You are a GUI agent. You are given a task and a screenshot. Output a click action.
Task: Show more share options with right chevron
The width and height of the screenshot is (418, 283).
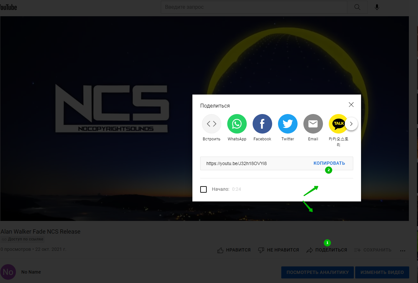351,124
